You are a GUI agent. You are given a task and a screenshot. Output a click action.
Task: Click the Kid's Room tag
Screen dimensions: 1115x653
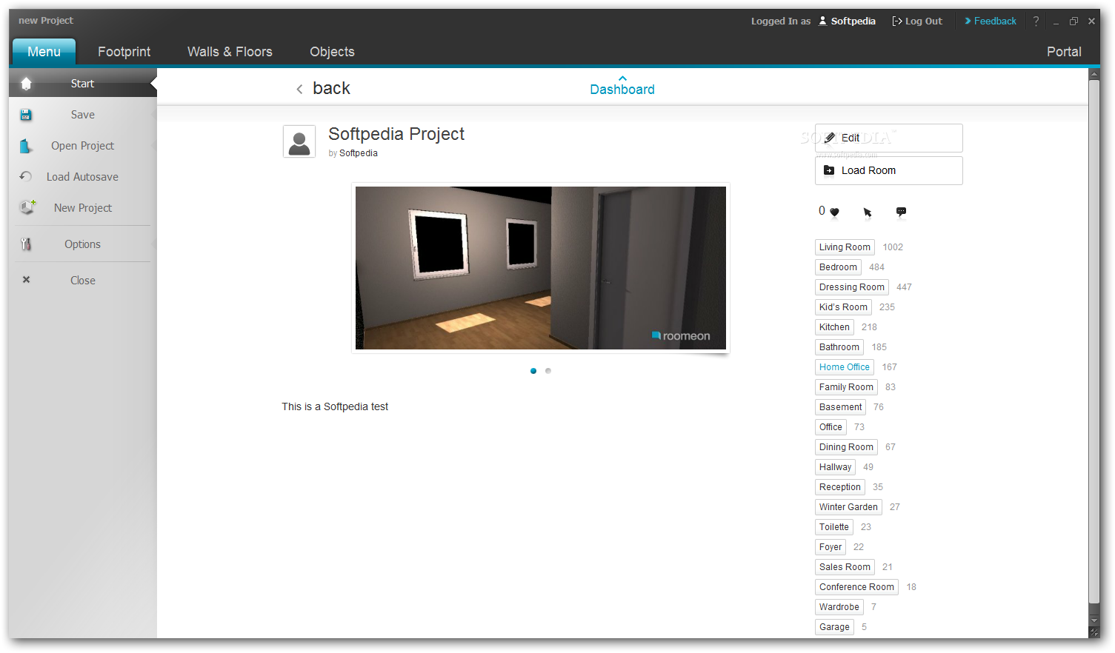pos(843,307)
